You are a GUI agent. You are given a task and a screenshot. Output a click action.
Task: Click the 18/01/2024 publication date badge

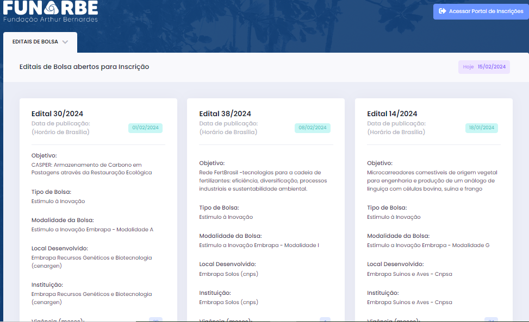481,128
